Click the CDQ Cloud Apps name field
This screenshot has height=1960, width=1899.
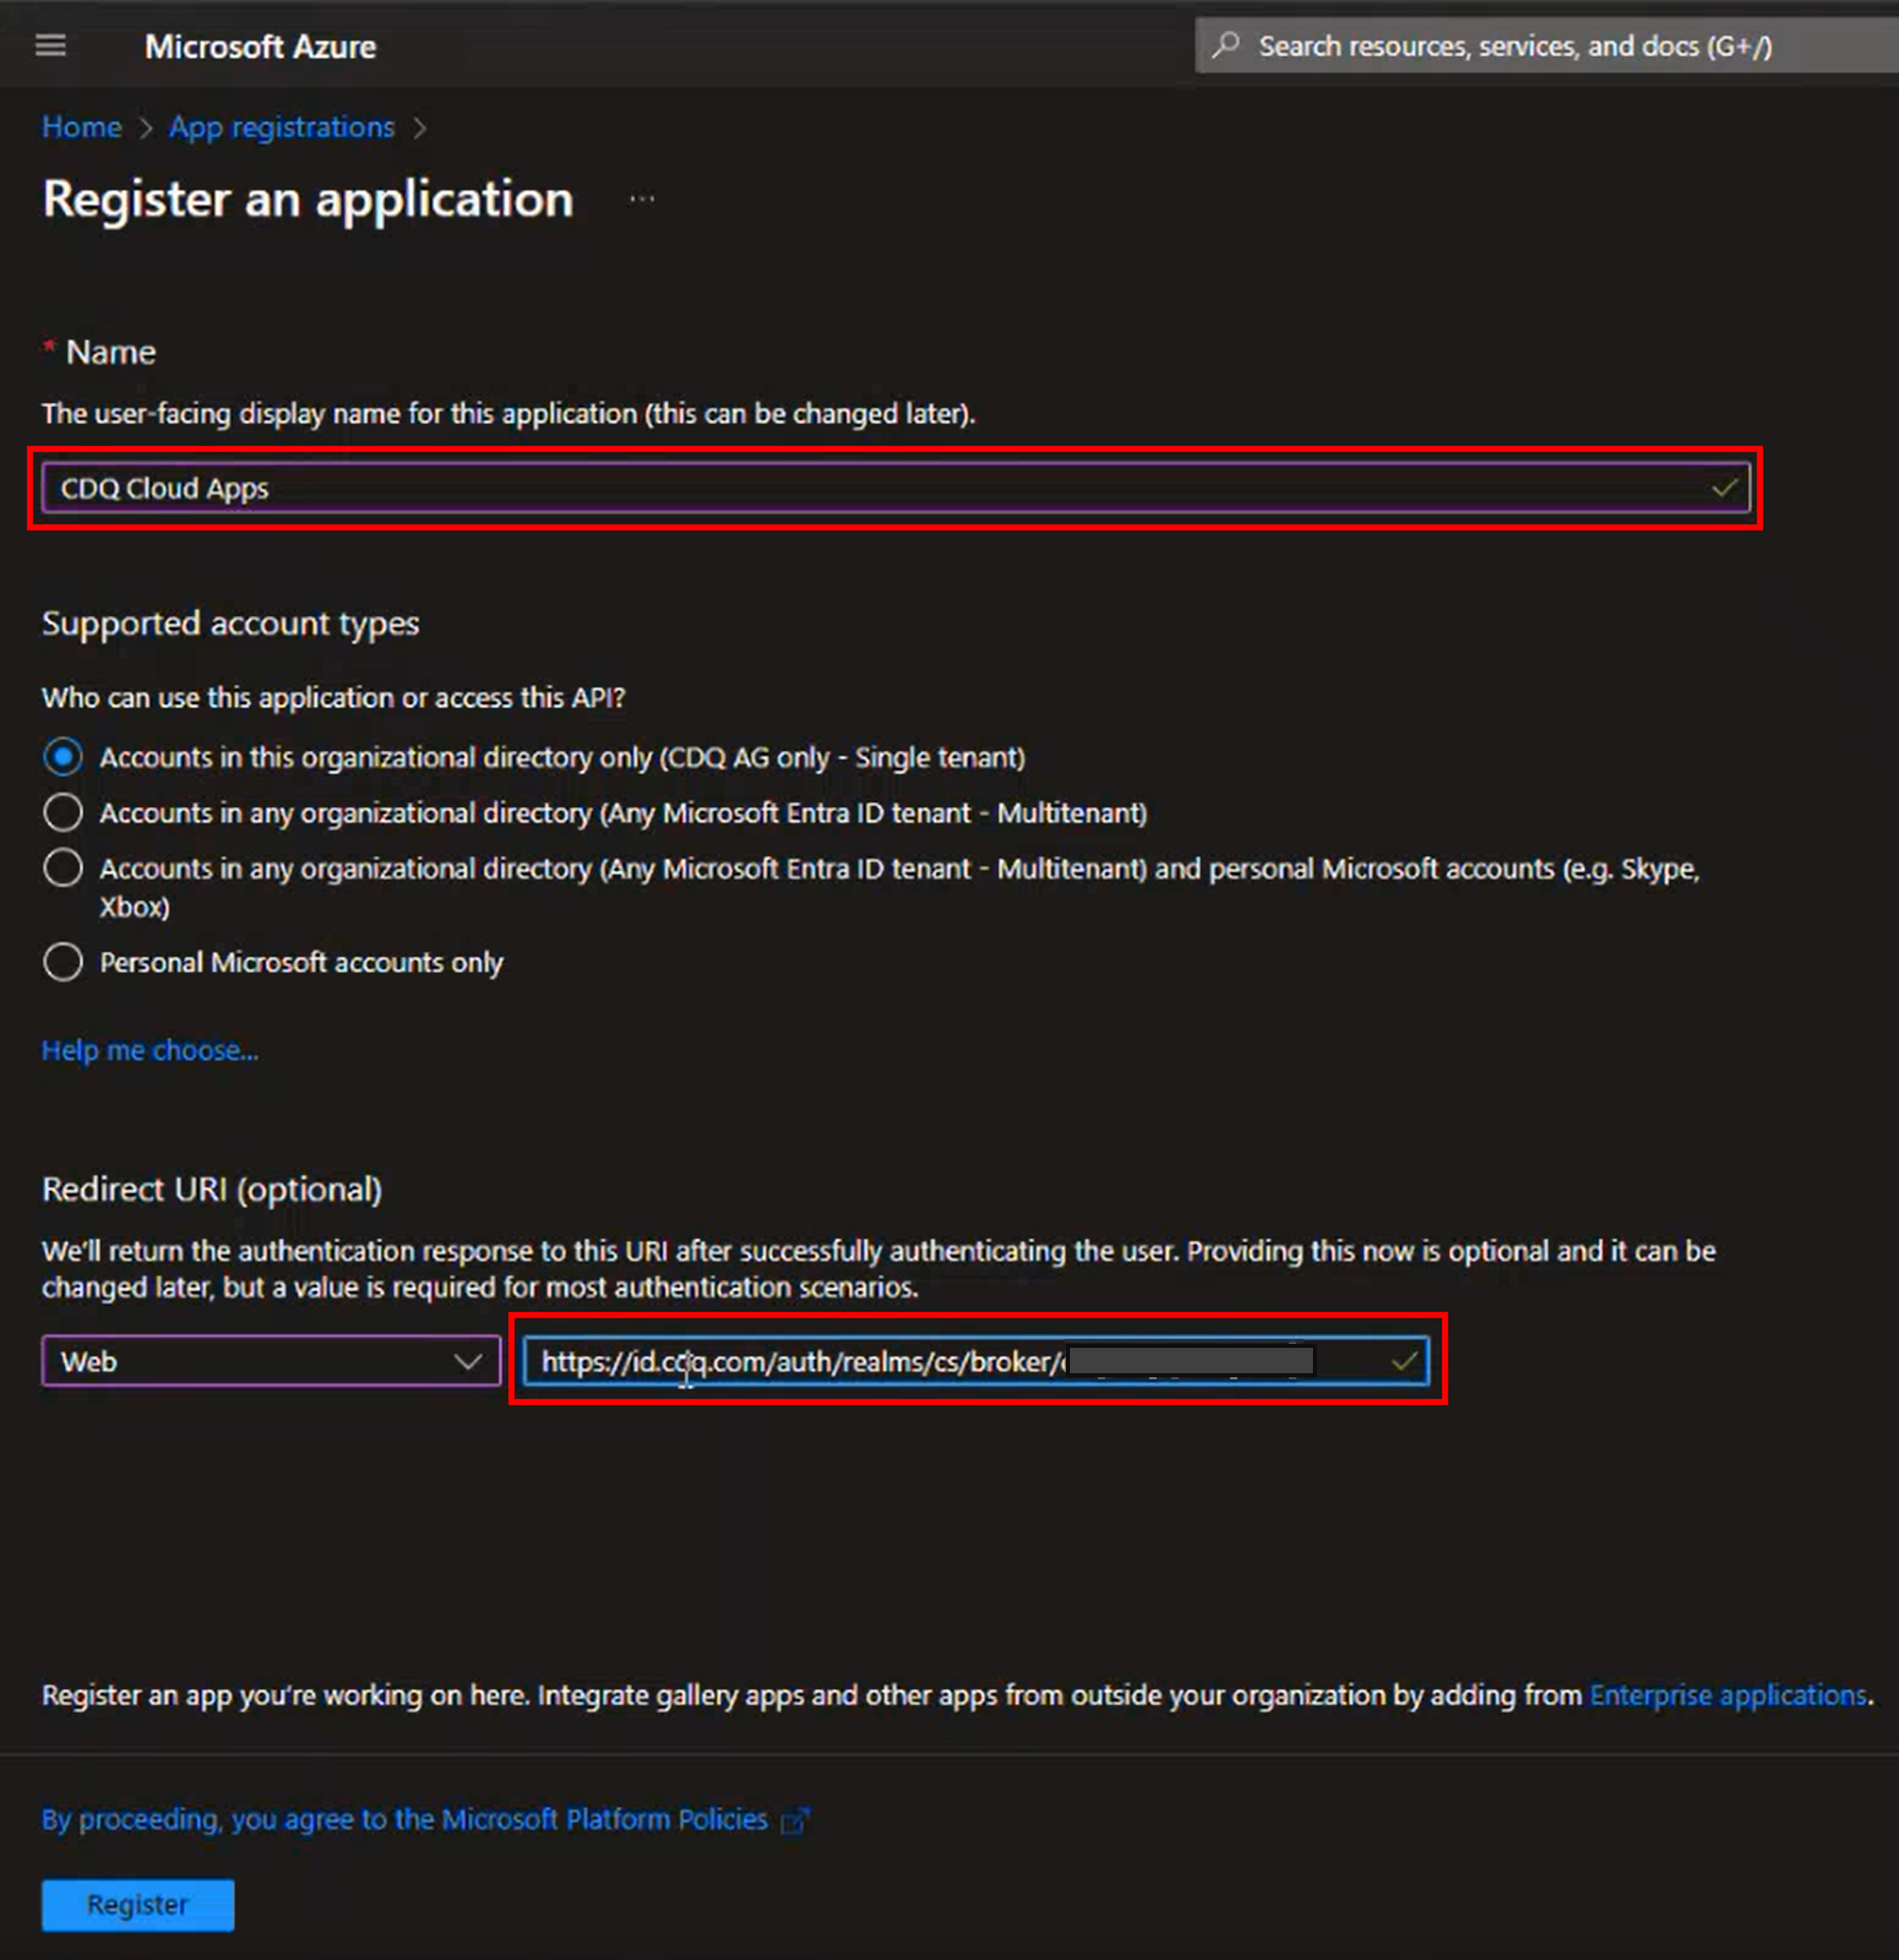(895, 488)
